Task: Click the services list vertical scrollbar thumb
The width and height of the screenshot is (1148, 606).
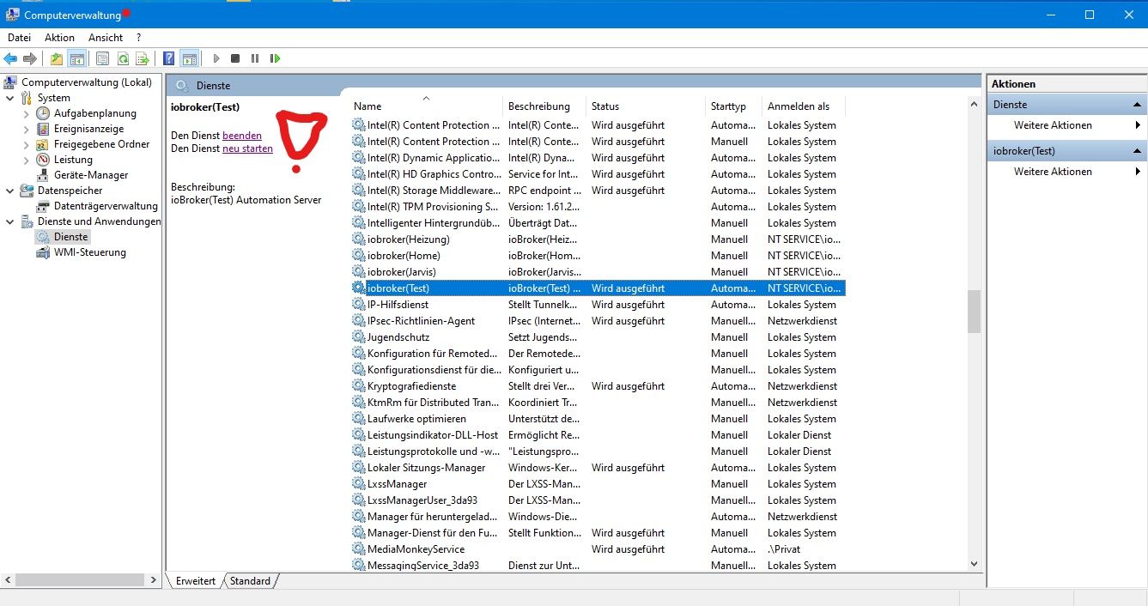Action: [x=974, y=311]
